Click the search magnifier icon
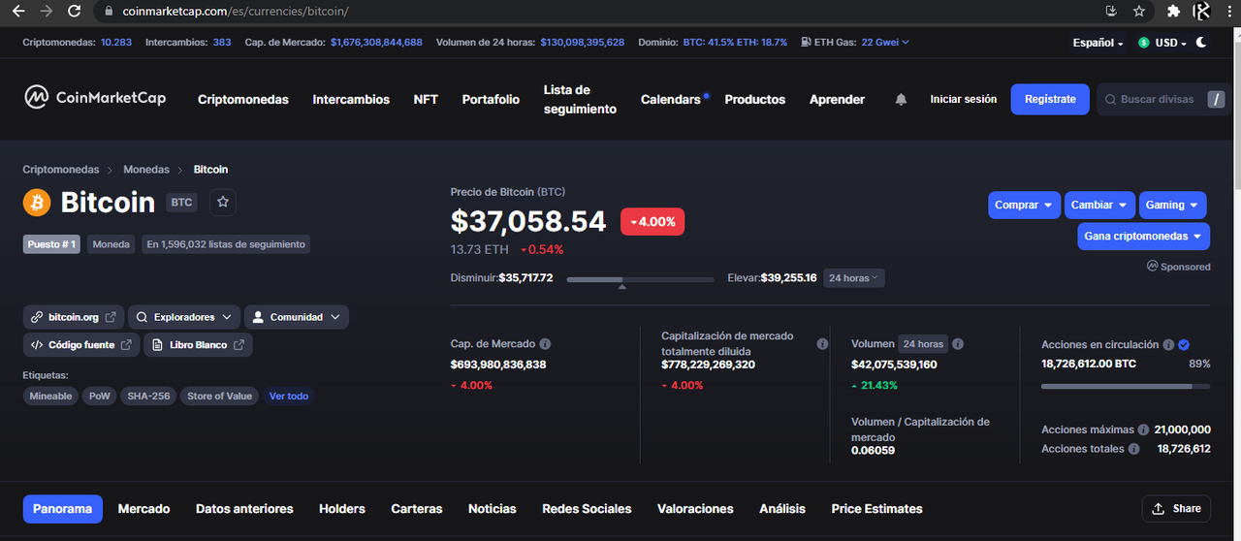Screen dimensions: 1241x541 pos(1110,100)
